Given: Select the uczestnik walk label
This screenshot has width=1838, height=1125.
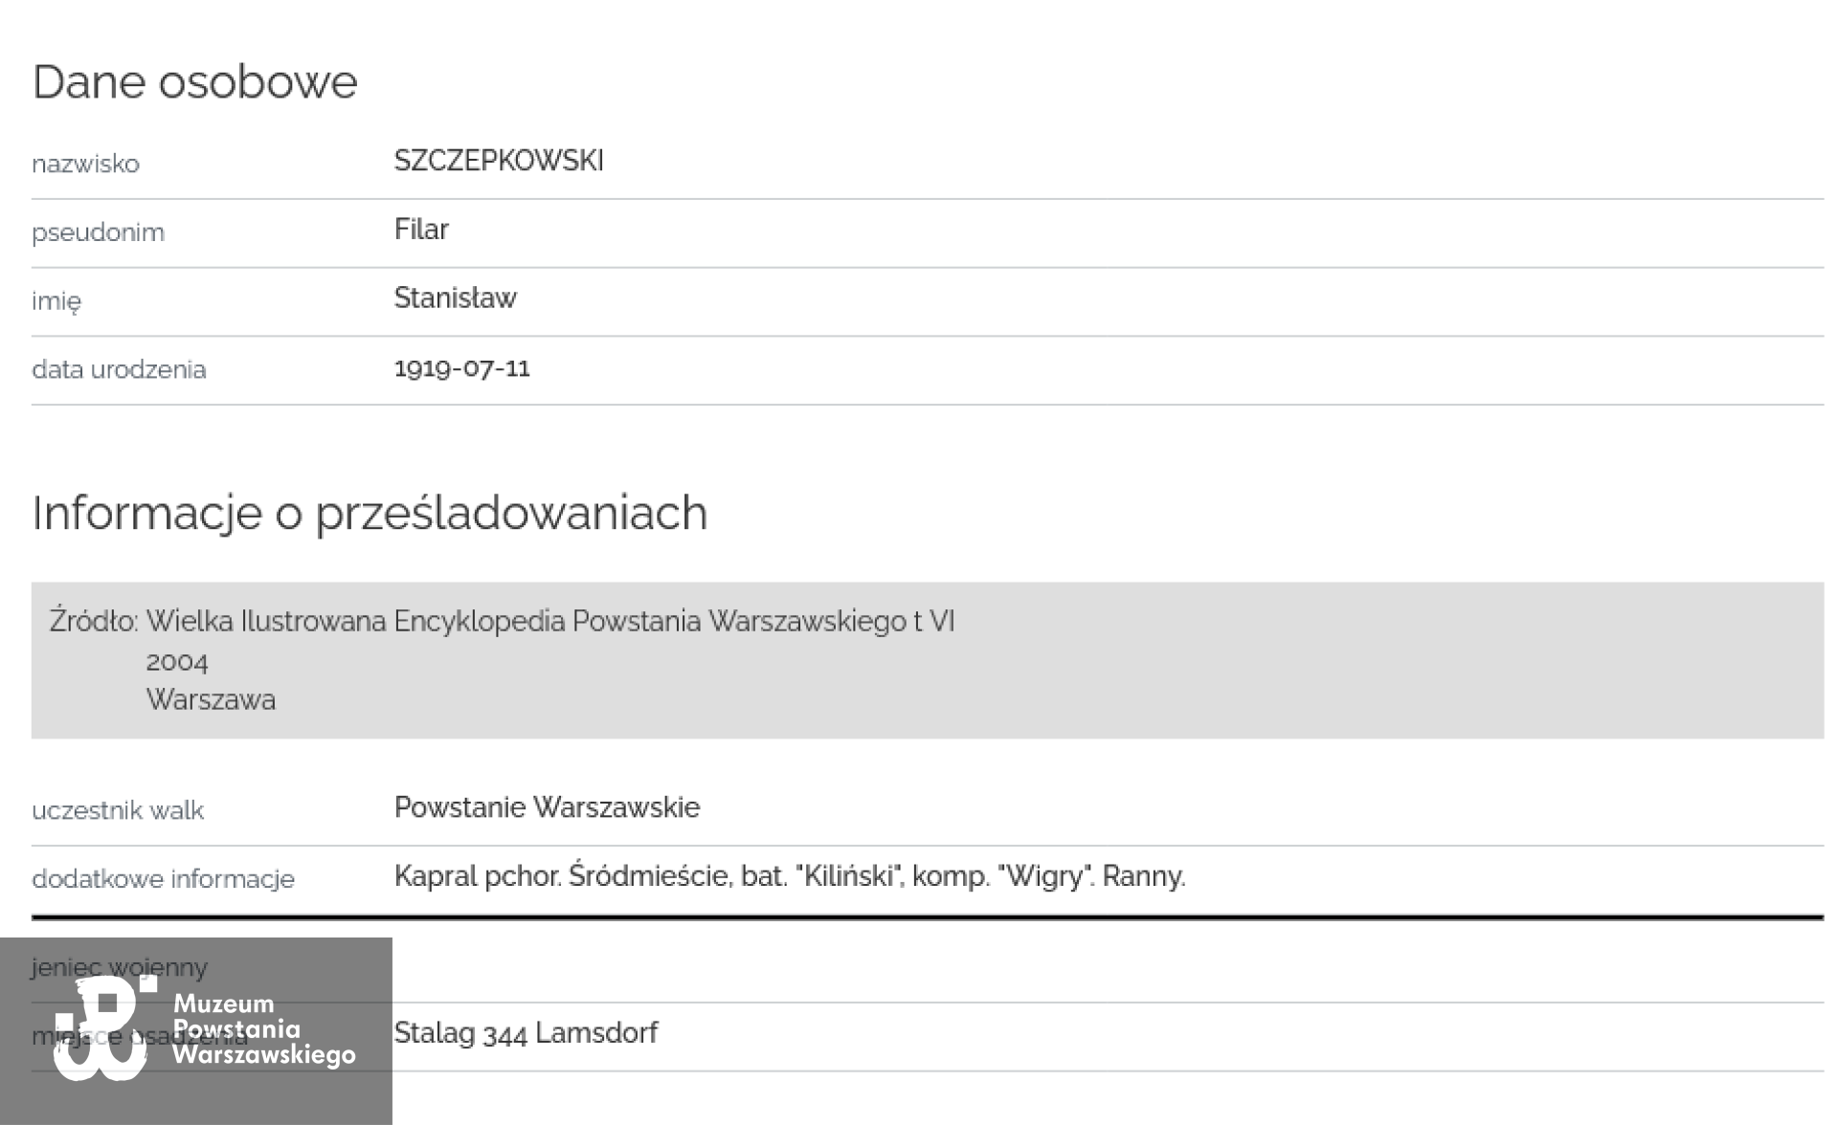Looking at the screenshot, I should (117, 810).
